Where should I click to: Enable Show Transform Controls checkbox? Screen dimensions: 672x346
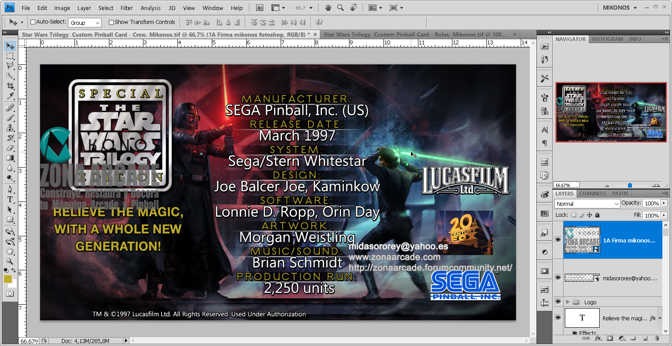(111, 22)
